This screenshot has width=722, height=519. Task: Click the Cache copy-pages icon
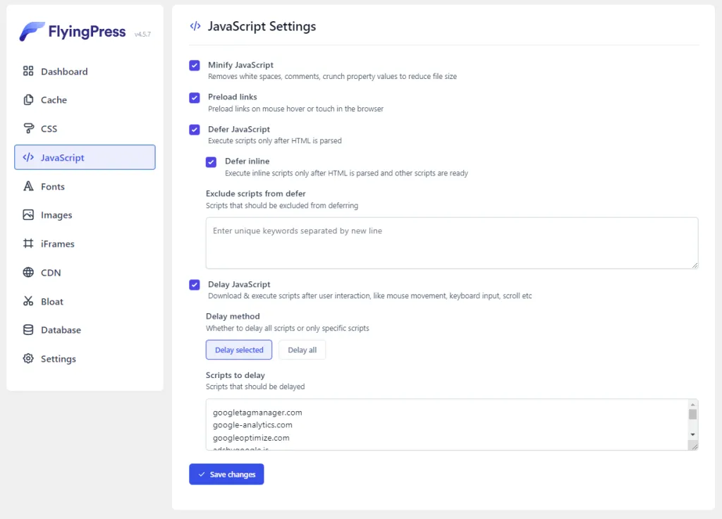28,100
